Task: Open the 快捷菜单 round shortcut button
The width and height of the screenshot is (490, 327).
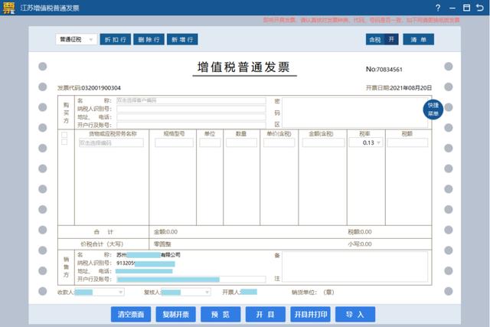Action: pos(433,108)
